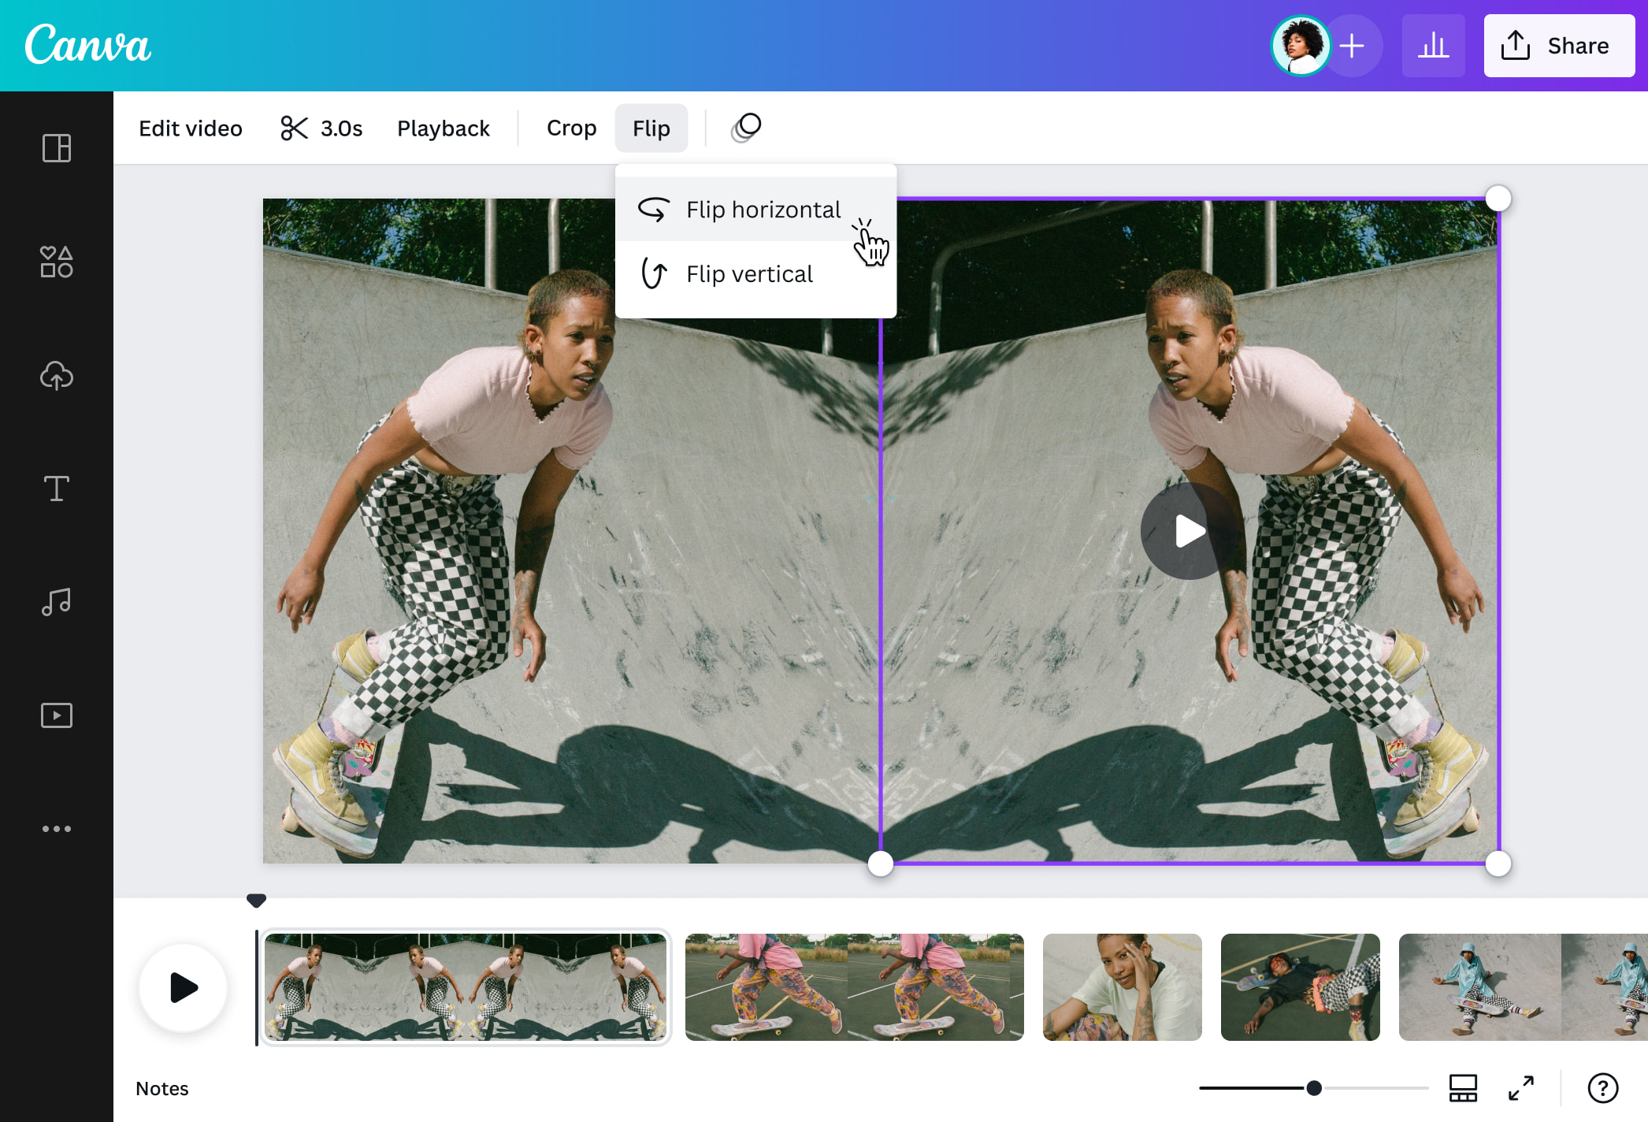Open the Videos panel

56,715
